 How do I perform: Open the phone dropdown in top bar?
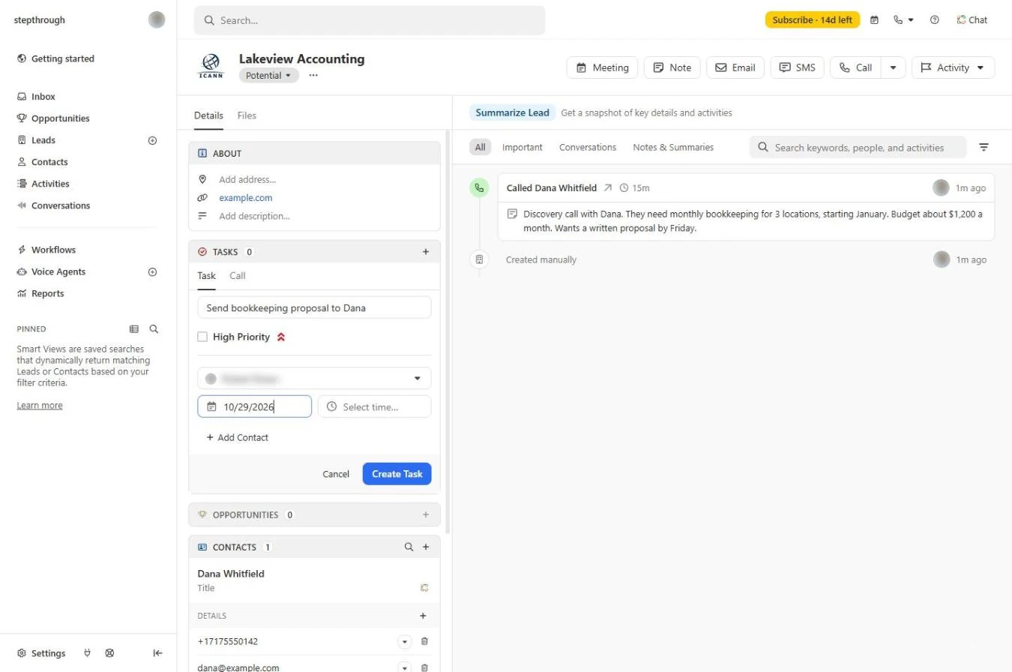[x=903, y=20]
